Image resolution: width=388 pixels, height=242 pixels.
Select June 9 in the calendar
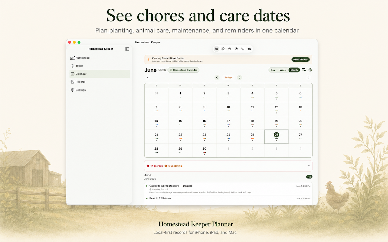204,109
